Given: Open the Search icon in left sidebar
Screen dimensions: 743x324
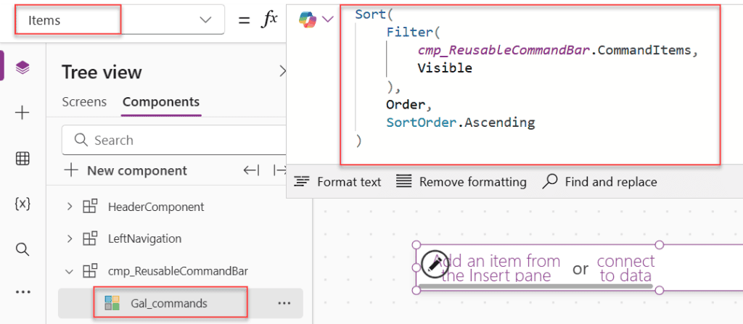Looking at the screenshot, I should [22, 249].
